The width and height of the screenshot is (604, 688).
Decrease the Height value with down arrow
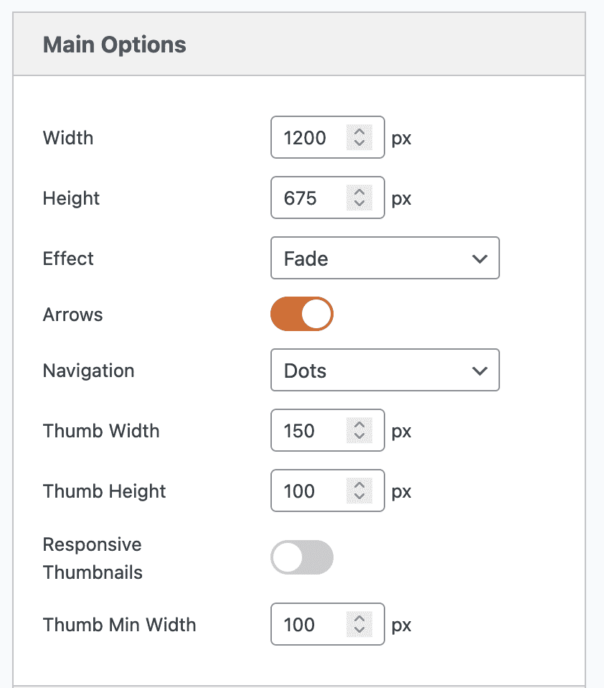(359, 203)
